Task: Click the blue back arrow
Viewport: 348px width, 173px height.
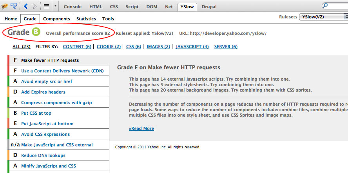Action: 26,6
